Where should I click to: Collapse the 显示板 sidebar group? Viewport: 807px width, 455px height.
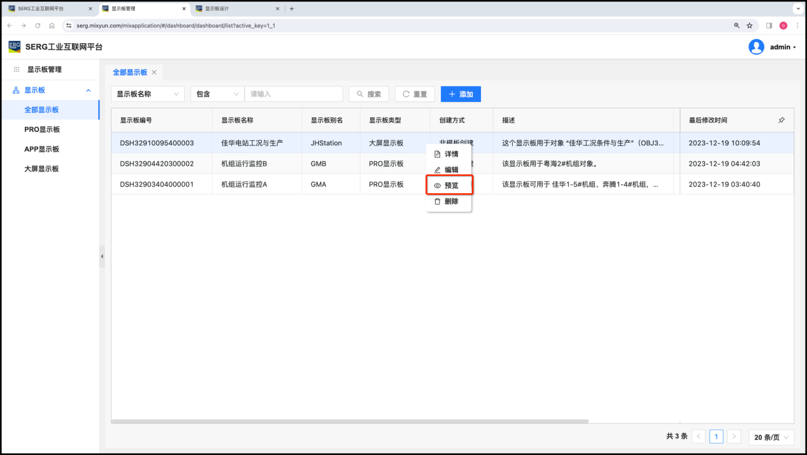tap(89, 90)
